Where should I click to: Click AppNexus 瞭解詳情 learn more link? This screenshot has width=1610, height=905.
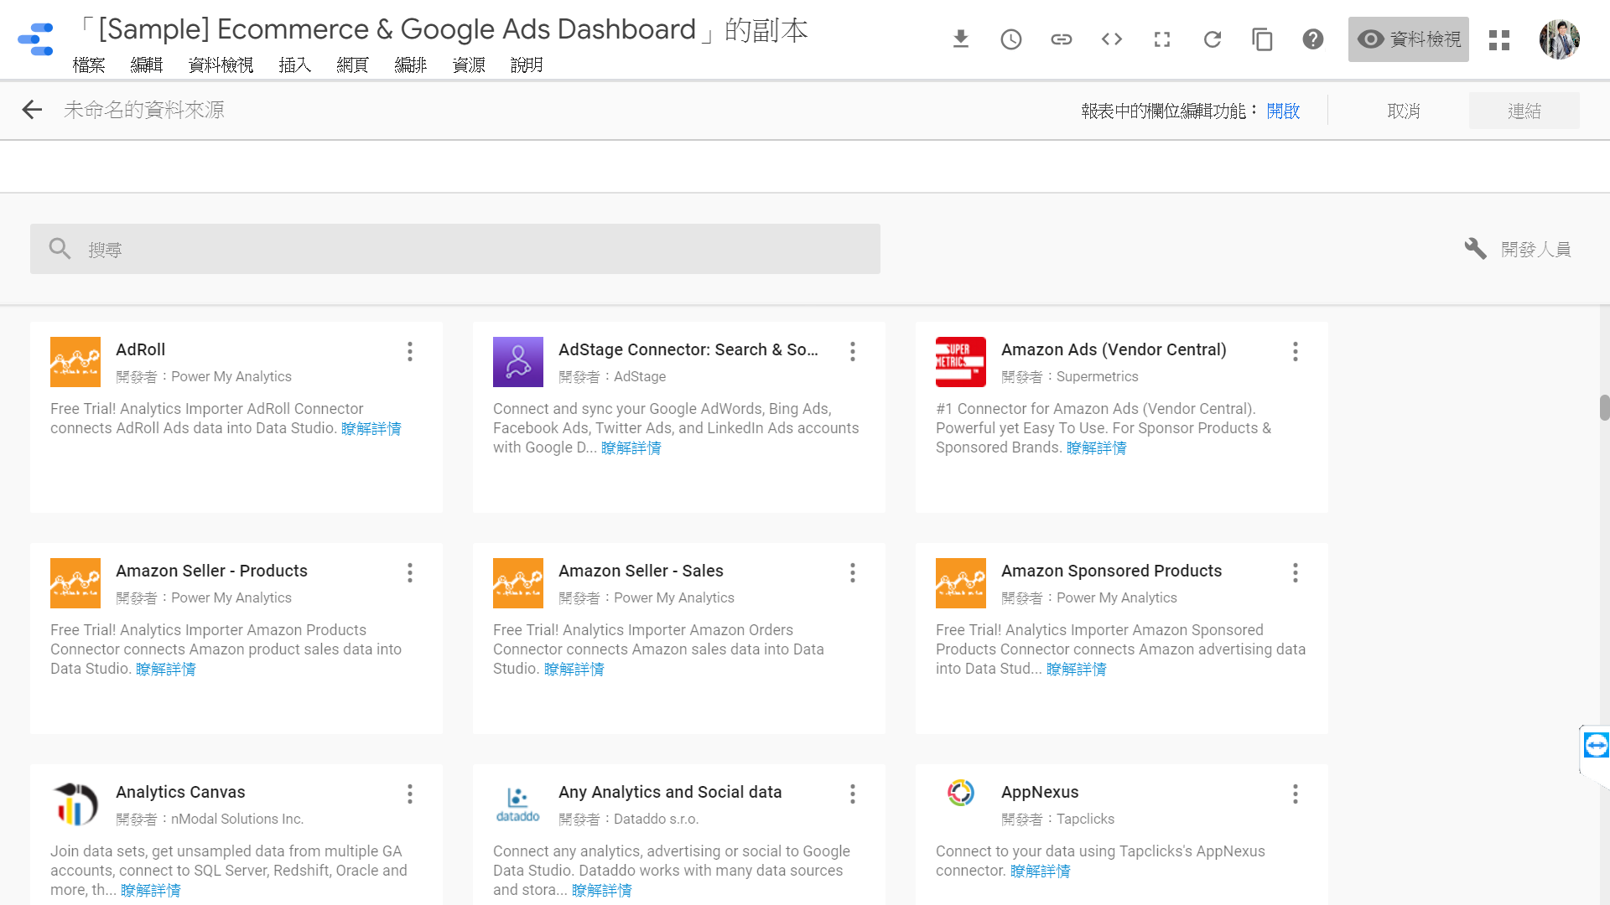1041,871
